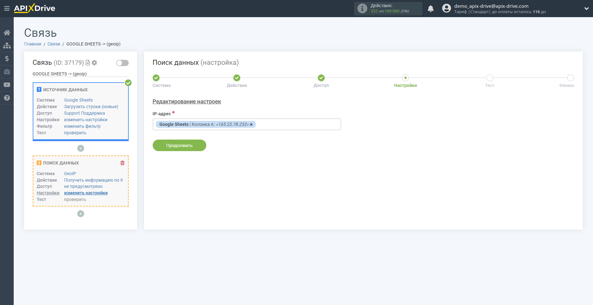Toggle the connection on/off switch

coord(122,63)
